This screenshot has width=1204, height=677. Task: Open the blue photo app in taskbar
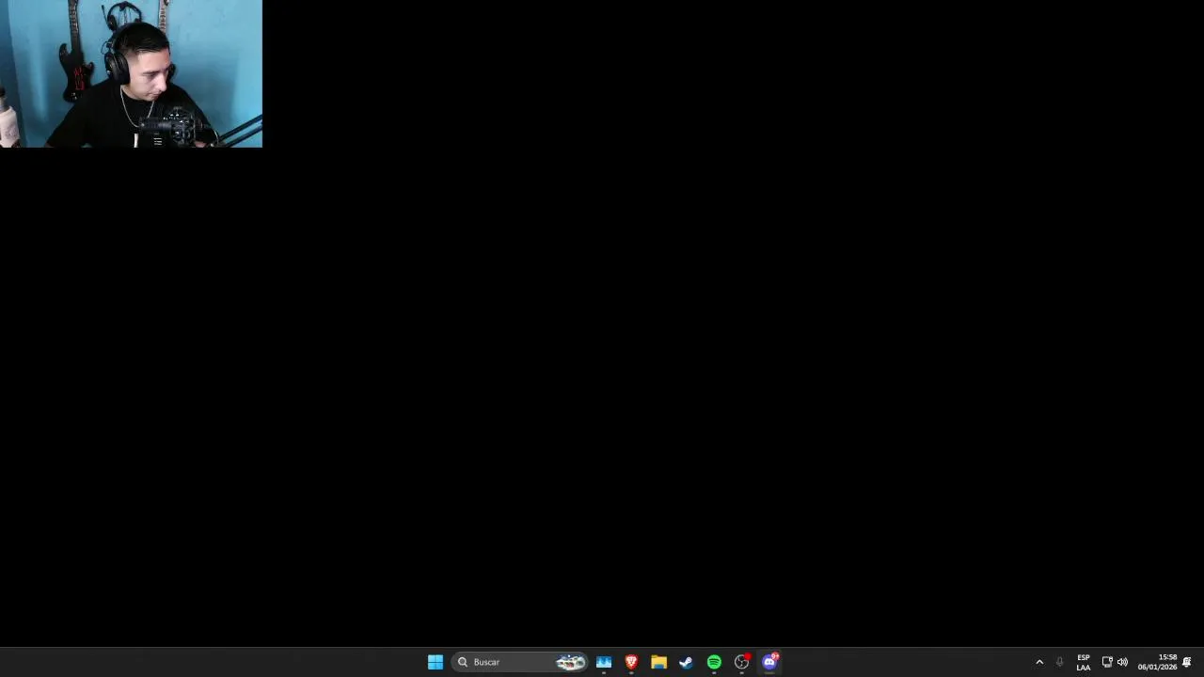point(604,662)
